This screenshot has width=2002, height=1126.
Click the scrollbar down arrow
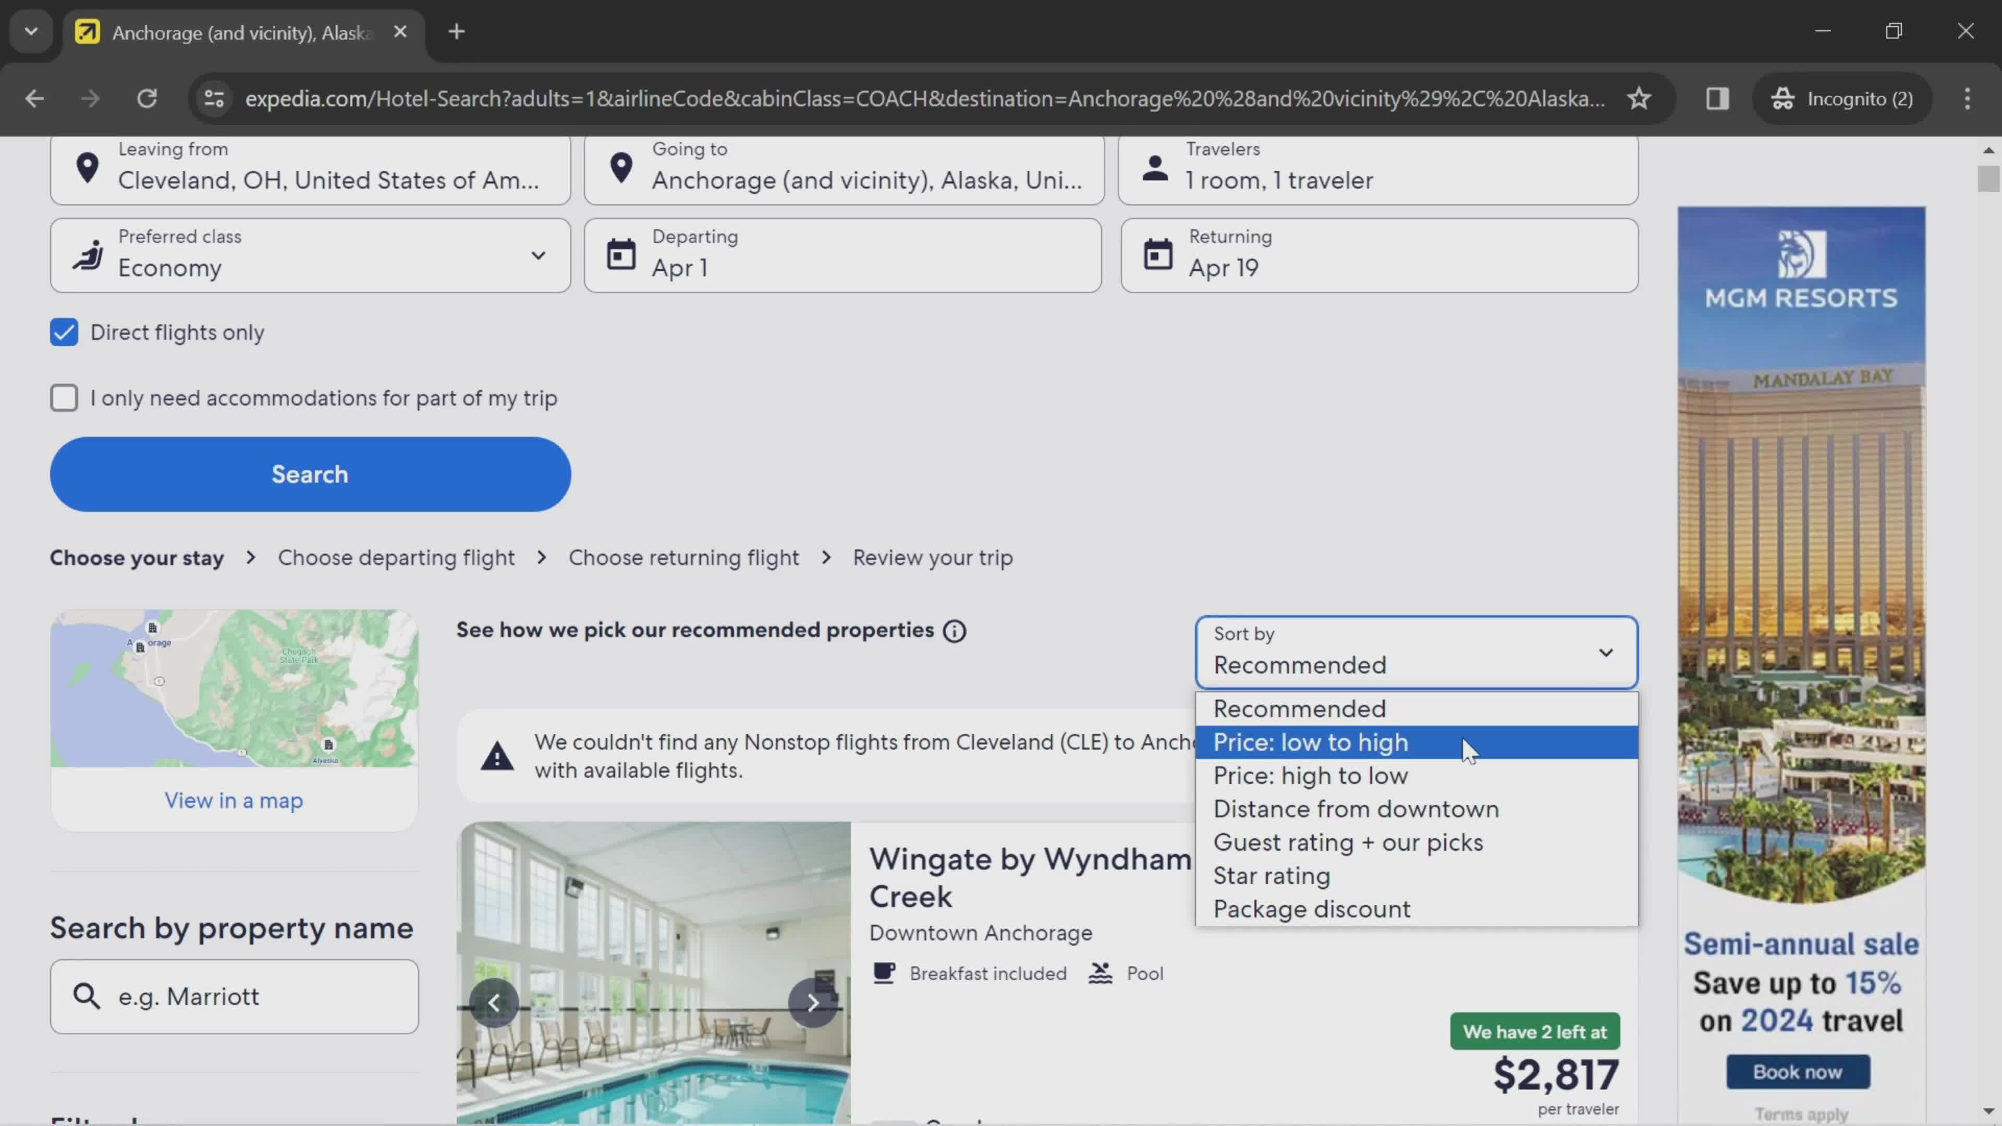[1988, 1112]
